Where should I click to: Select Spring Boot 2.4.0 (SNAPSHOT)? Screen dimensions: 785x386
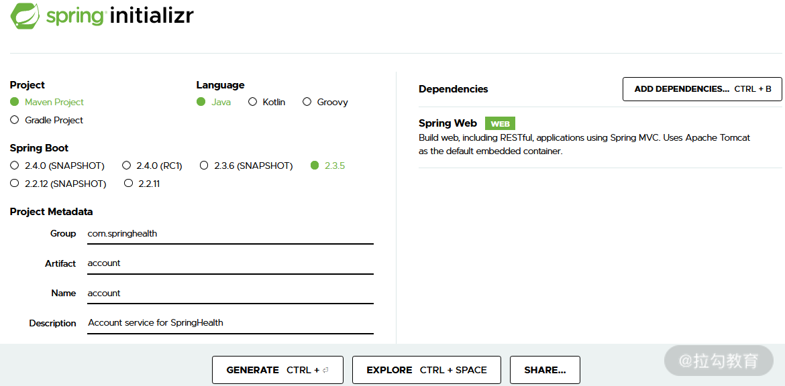coord(15,166)
